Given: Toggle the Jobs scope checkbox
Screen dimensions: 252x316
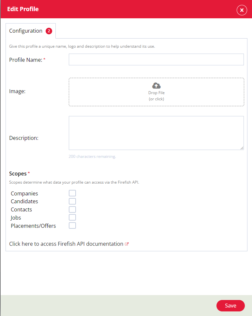Looking at the screenshot, I should pos(72,217).
